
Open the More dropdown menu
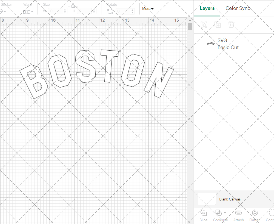(148, 8)
